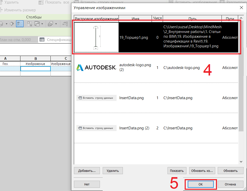Click the image list vertical scrollbar thumb

241,75
